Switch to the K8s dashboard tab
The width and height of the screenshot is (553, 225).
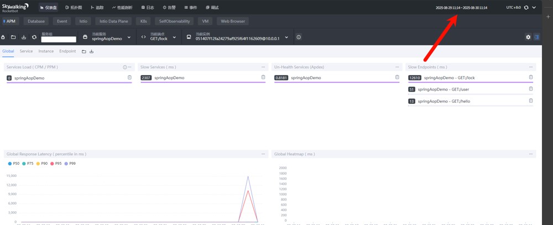tap(144, 21)
